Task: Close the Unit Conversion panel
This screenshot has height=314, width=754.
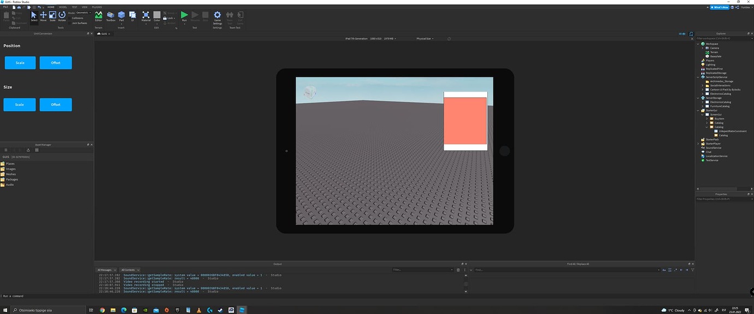Action: 91,33
